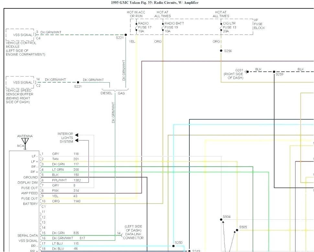Click the I/P Fuse Block label
The height and width of the screenshot is (252, 314).
259,24
